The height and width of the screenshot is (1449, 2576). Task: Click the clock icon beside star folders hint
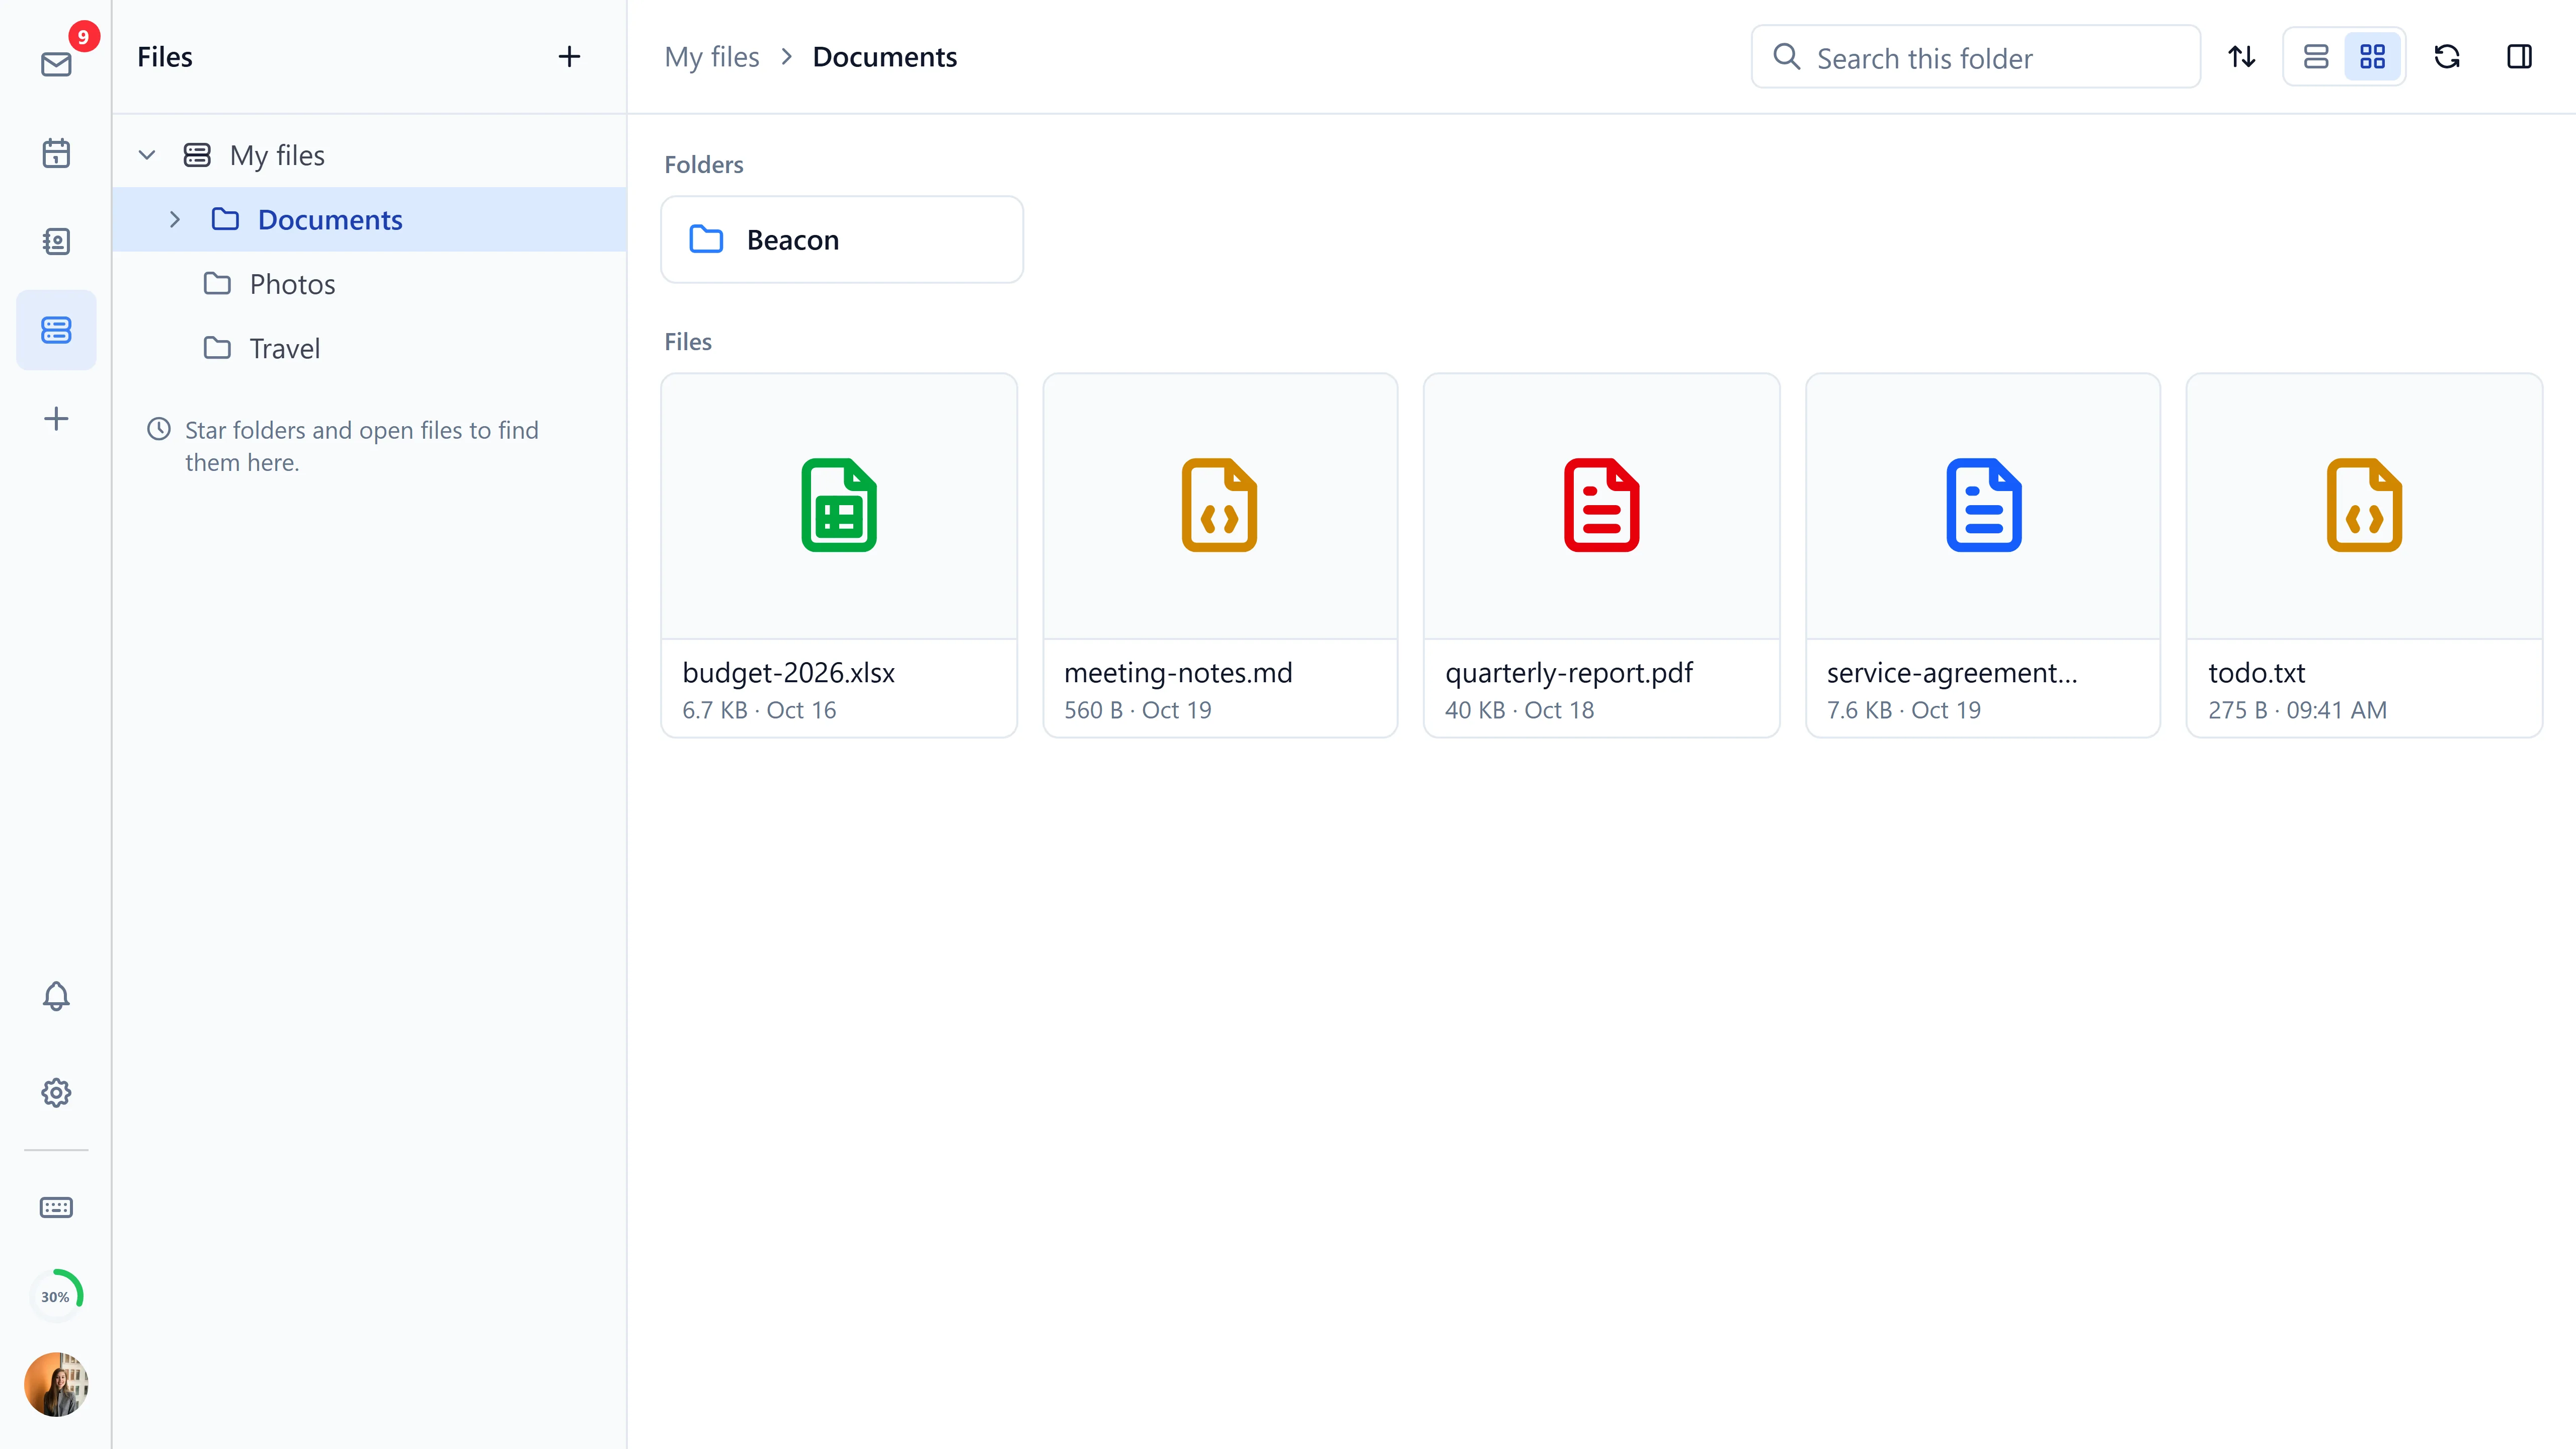[x=159, y=429]
